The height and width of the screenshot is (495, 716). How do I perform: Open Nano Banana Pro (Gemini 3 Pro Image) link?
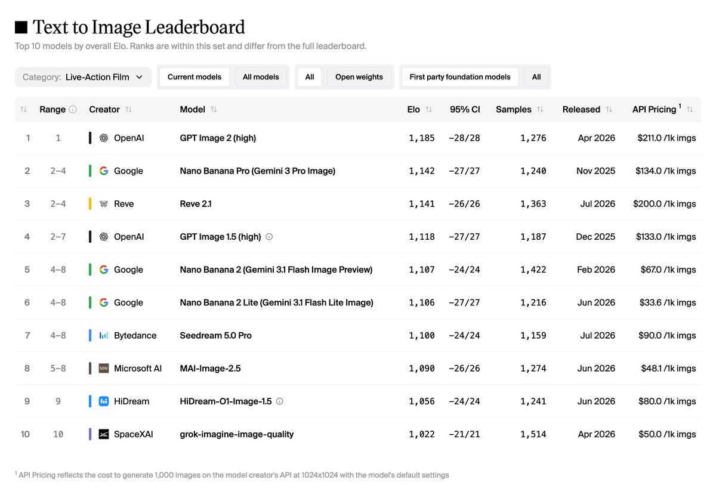tap(258, 171)
